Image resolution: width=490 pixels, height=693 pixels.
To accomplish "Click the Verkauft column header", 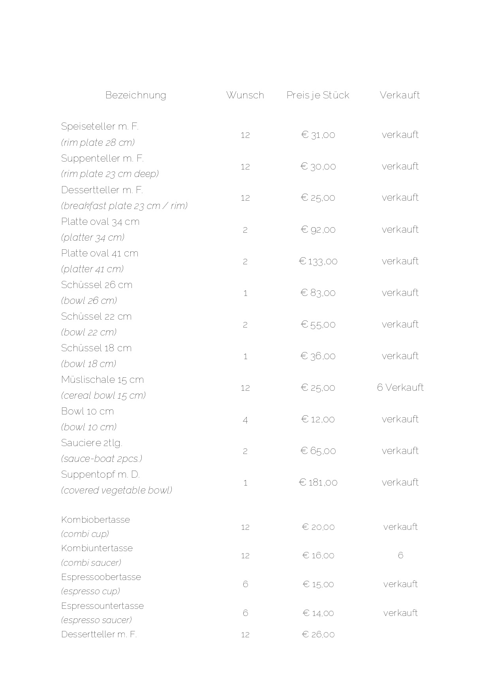I will pyautogui.click(x=400, y=95).
